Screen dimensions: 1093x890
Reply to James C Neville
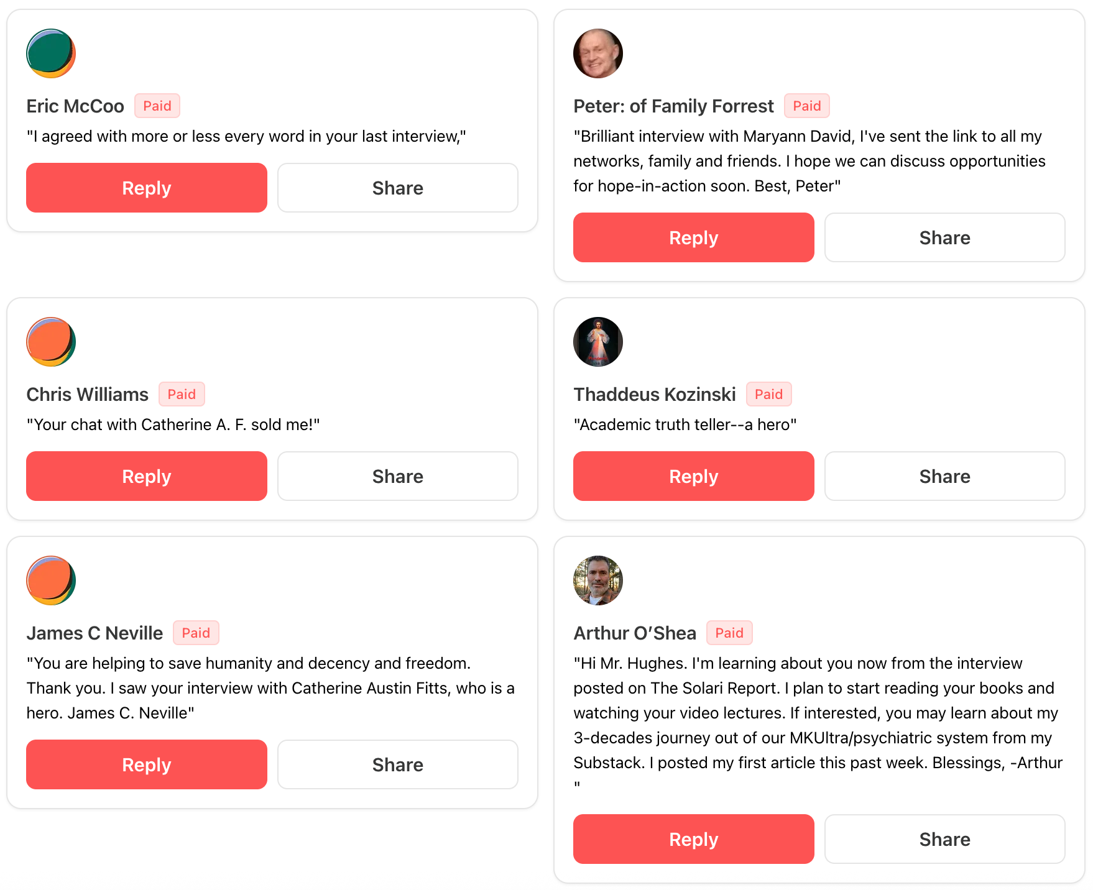pyautogui.click(x=147, y=764)
